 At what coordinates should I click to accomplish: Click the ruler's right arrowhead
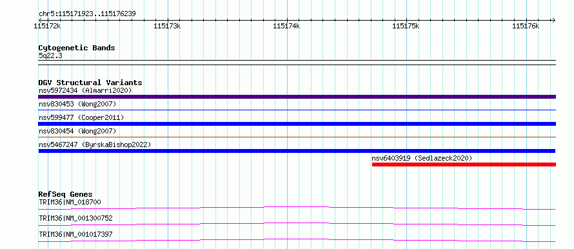point(553,20)
